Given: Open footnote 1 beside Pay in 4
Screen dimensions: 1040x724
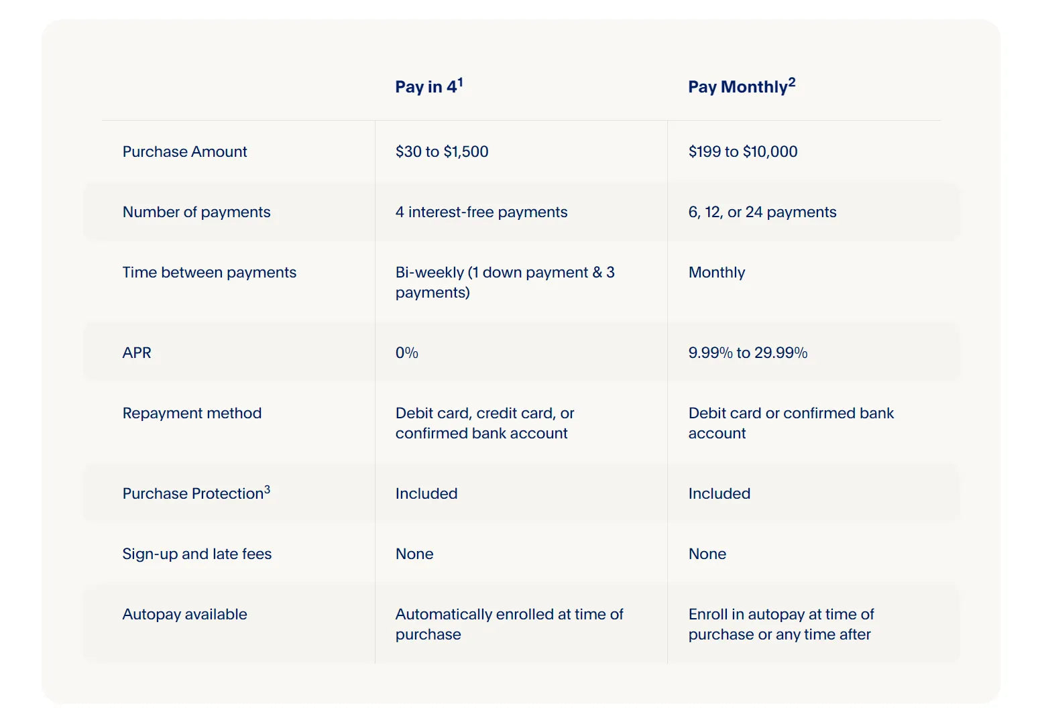Looking at the screenshot, I should [x=461, y=82].
